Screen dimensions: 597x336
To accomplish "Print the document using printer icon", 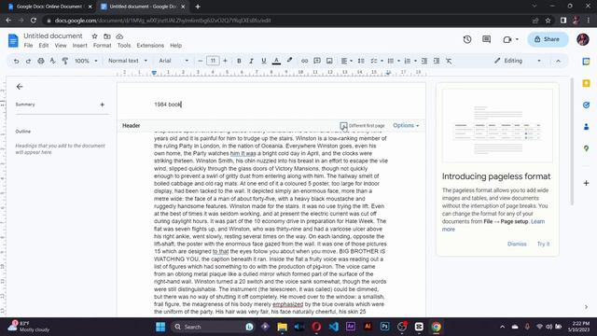I will 41,61.
